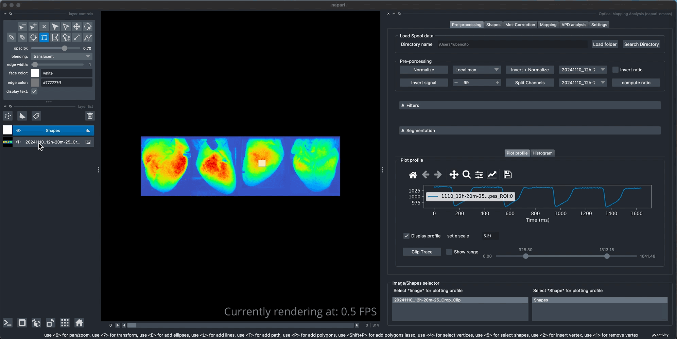Create a new labels layer
677x339 pixels.
pos(36,116)
